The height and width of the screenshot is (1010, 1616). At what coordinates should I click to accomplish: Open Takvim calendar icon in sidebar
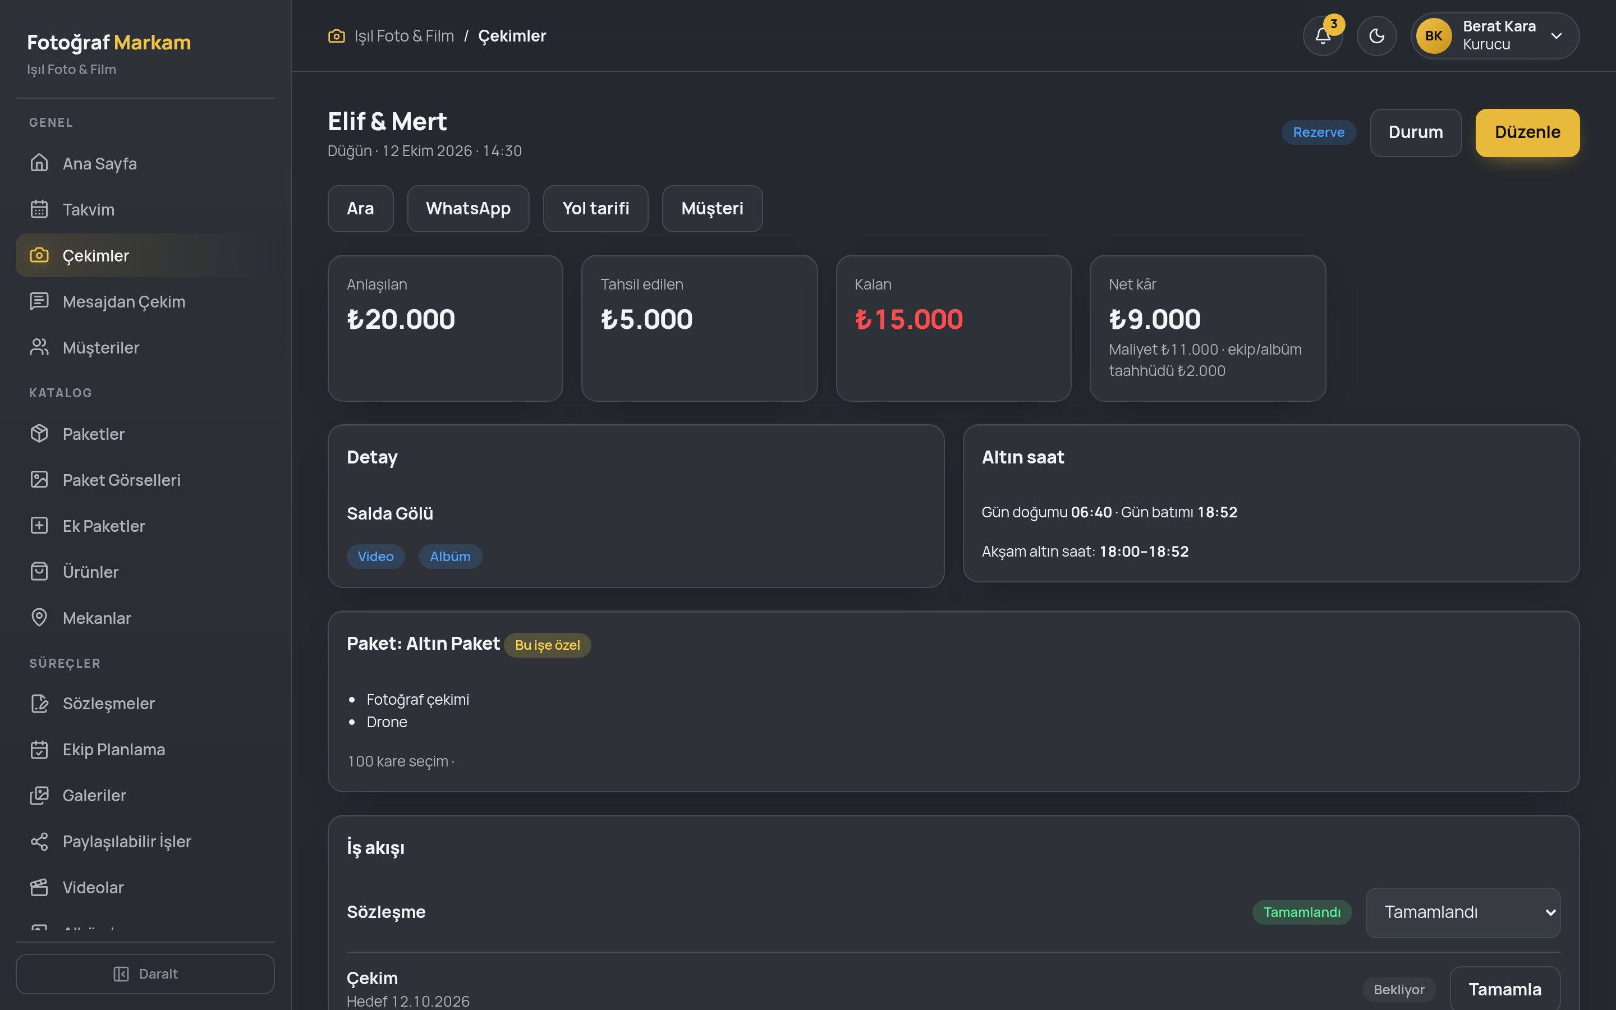(x=39, y=209)
